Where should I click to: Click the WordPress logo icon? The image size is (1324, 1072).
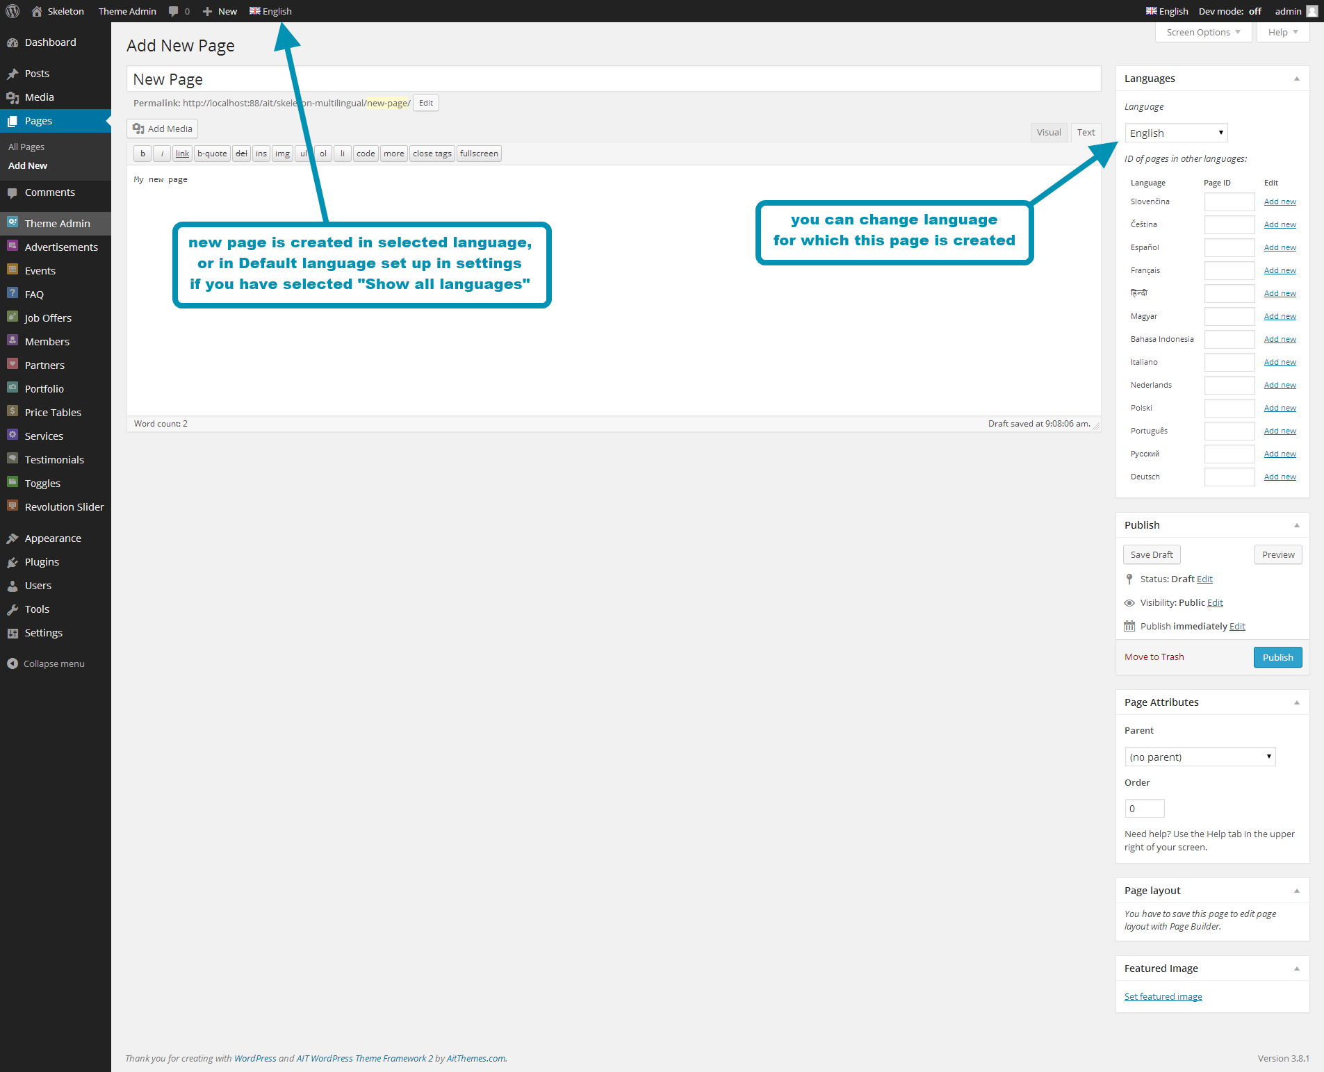tap(13, 11)
